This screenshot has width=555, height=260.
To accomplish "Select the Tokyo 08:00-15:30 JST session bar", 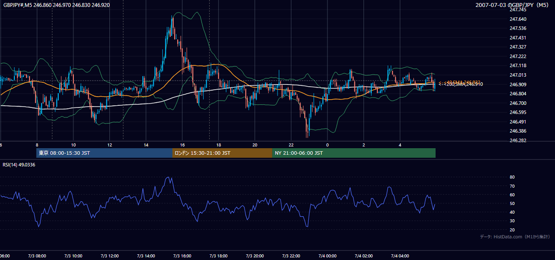I will (x=104, y=153).
